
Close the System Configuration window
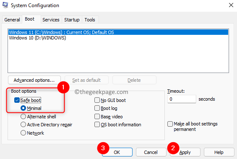click(231, 5)
